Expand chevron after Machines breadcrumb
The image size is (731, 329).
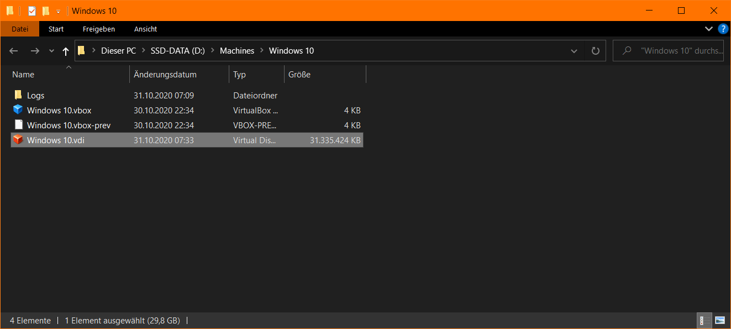[262, 50]
